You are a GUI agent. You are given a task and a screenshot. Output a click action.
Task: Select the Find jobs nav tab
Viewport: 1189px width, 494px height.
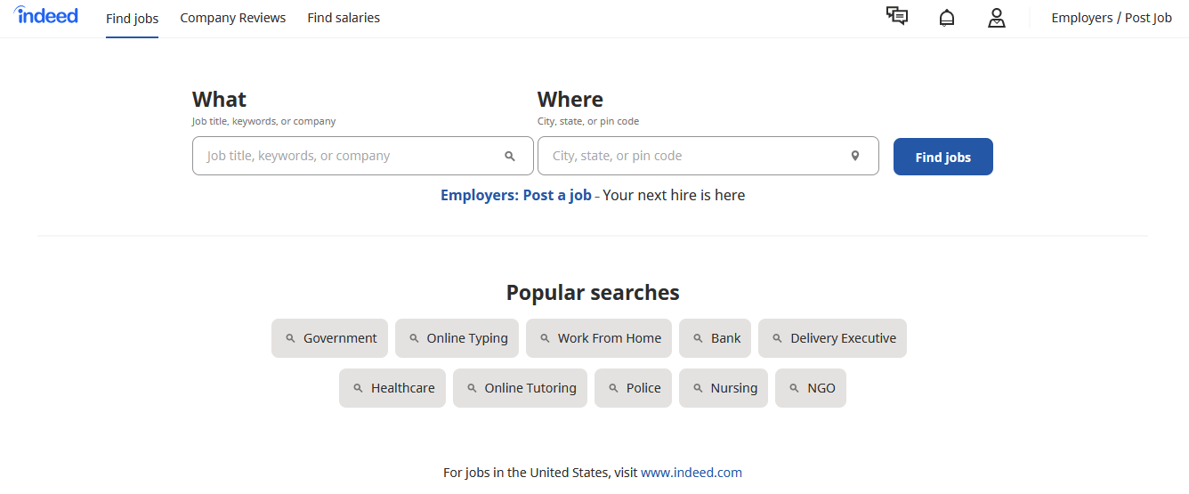coord(132,19)
